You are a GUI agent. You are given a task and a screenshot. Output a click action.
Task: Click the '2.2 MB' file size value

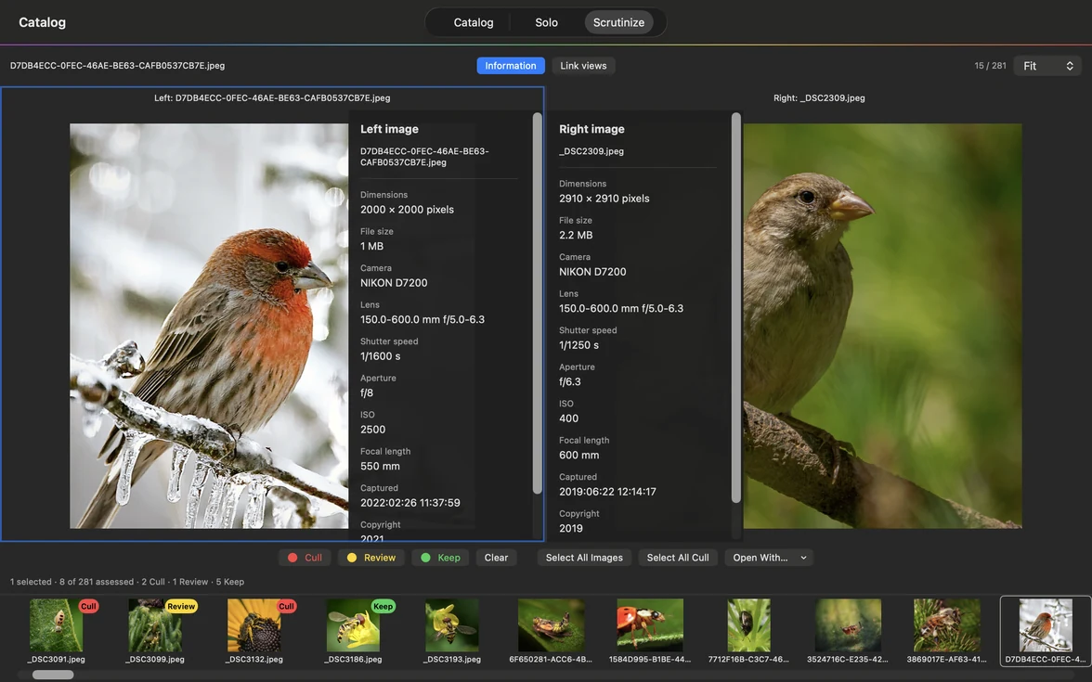pos(576,236)
